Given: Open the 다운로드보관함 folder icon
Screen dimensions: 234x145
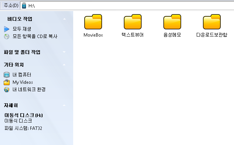Looking at the screenshot, I should click(212, 22).
